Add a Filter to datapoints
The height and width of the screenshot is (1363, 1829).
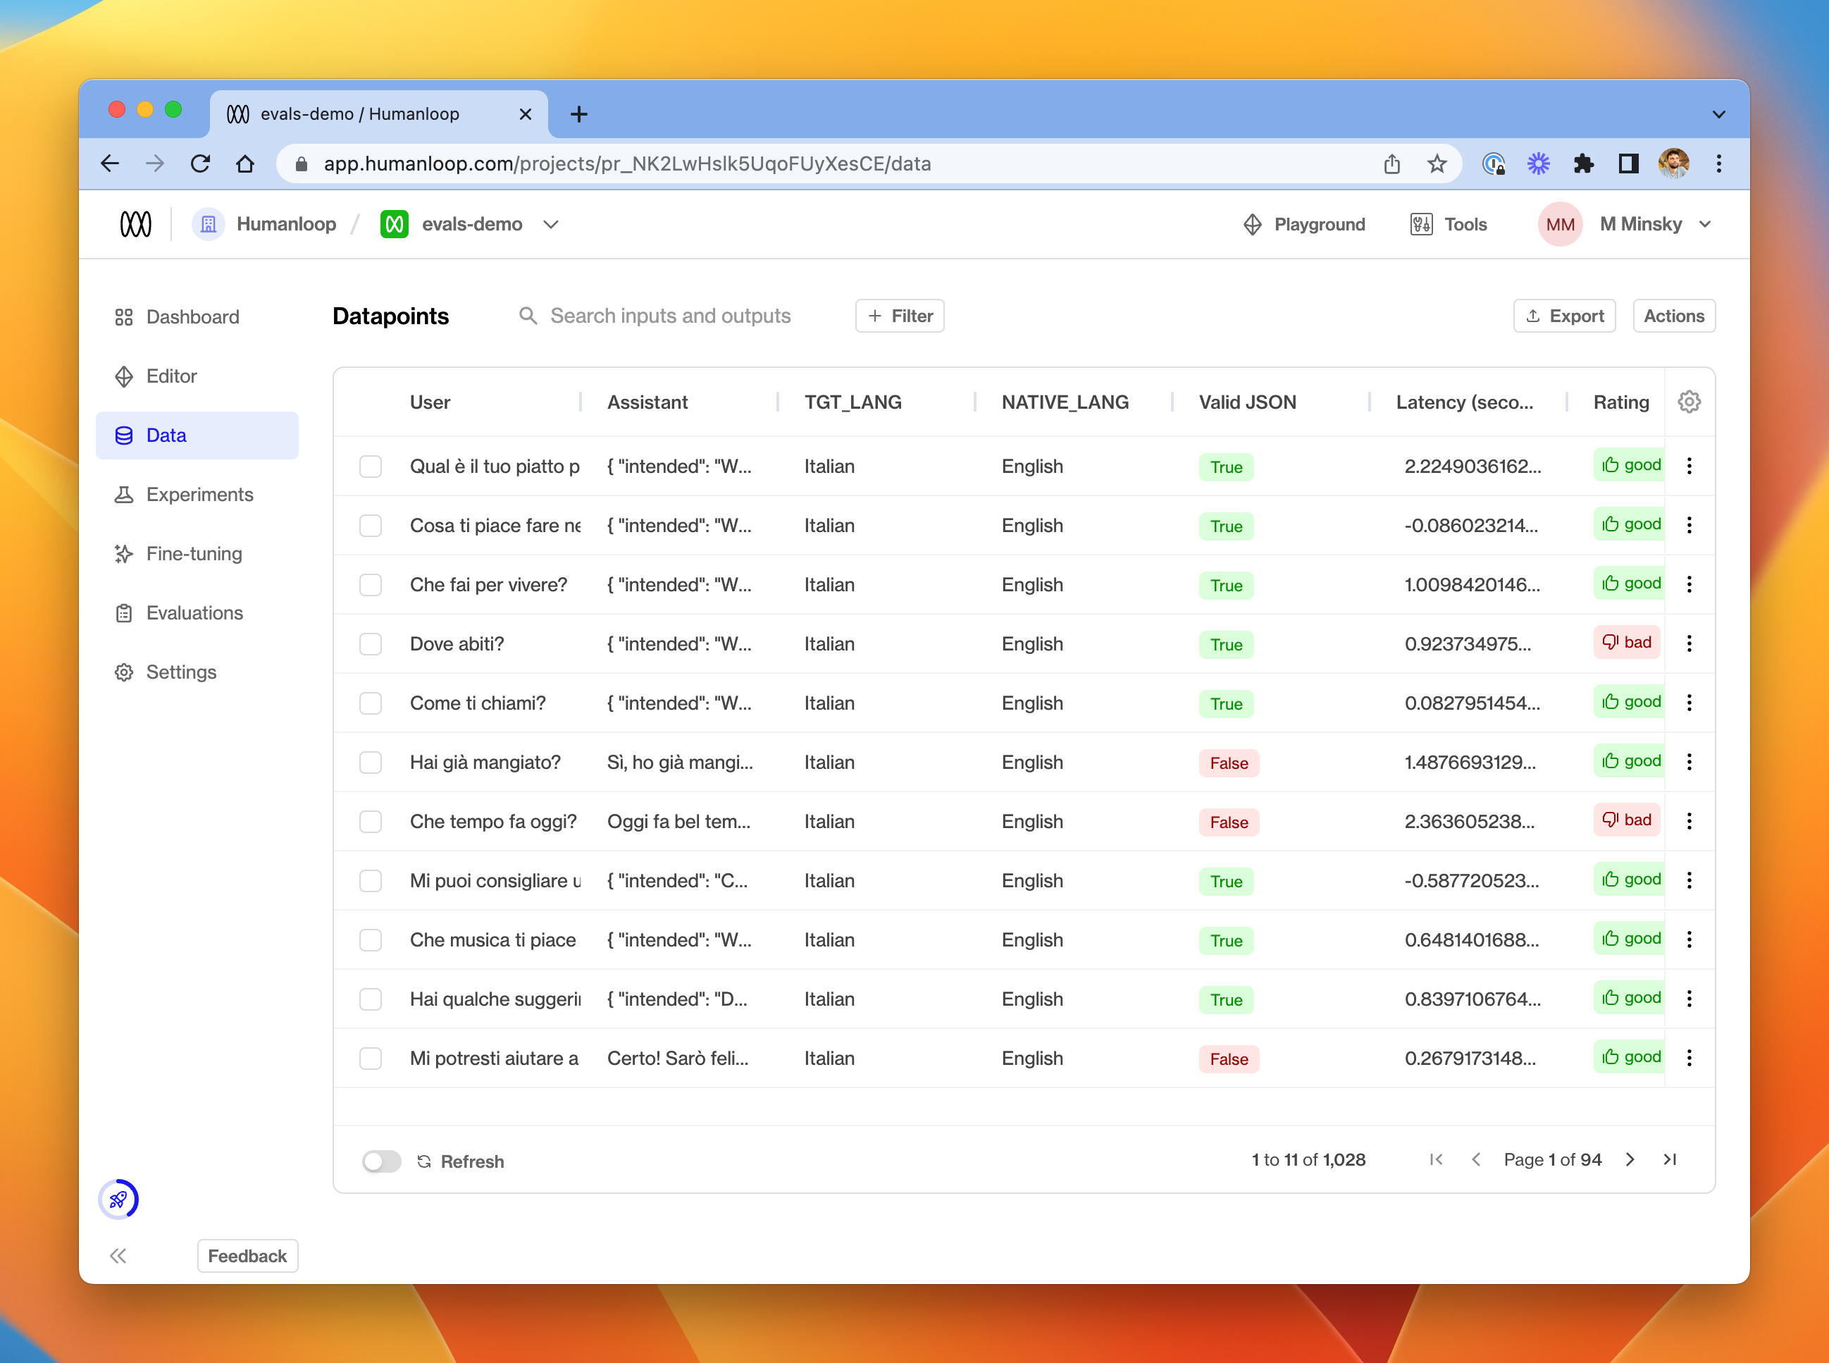(x=900, y=316)
